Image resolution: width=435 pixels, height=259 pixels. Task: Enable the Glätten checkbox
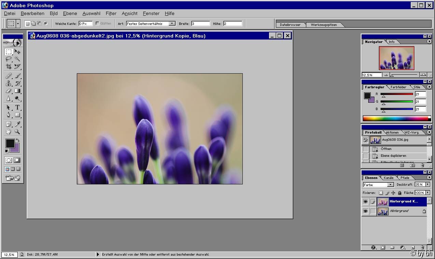(x=97, y=24)
